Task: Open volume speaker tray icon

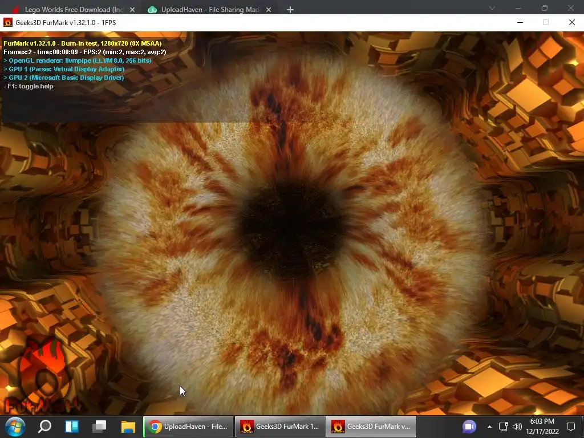Action: (517, 427)
